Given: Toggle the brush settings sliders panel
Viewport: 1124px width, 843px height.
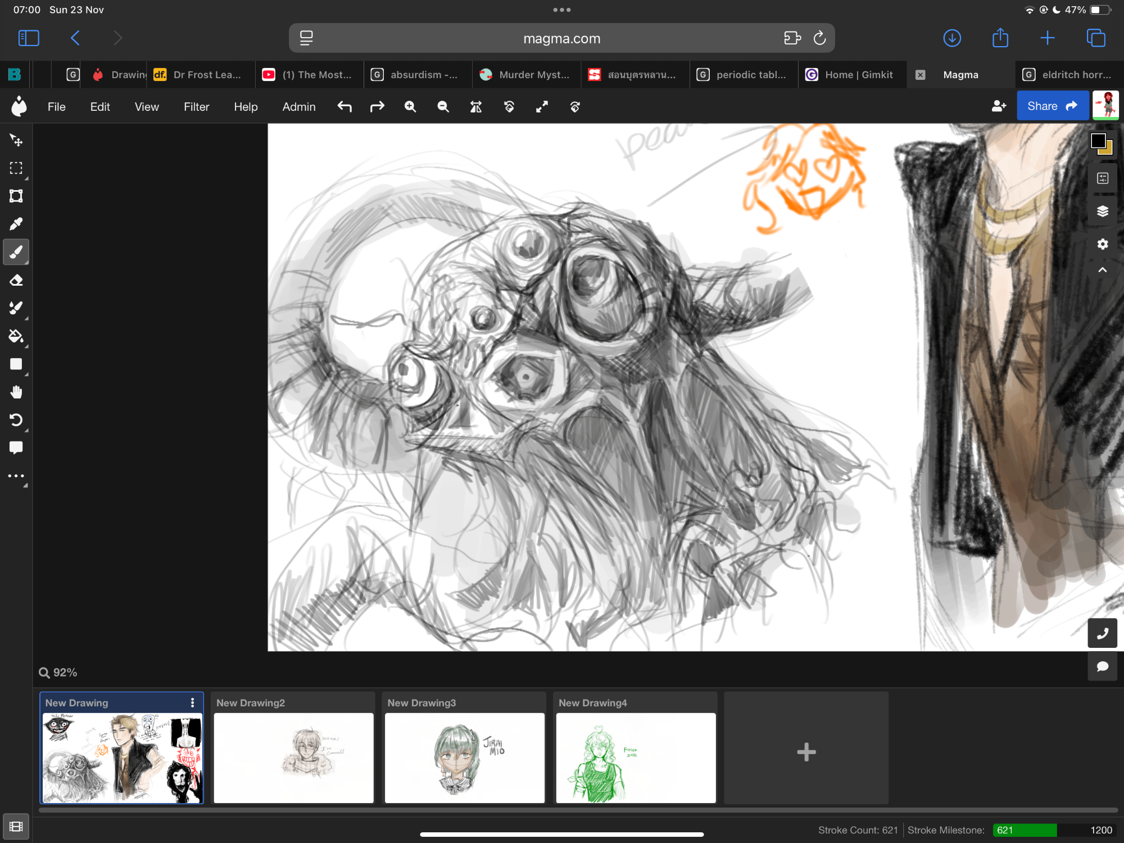Looking at the screenshot, I should [1103, 178].
